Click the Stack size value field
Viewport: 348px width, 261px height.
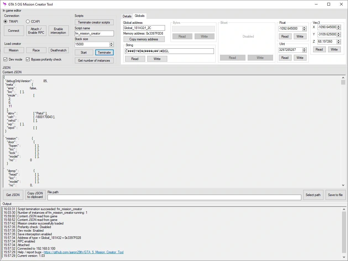[x=92, y=44]
